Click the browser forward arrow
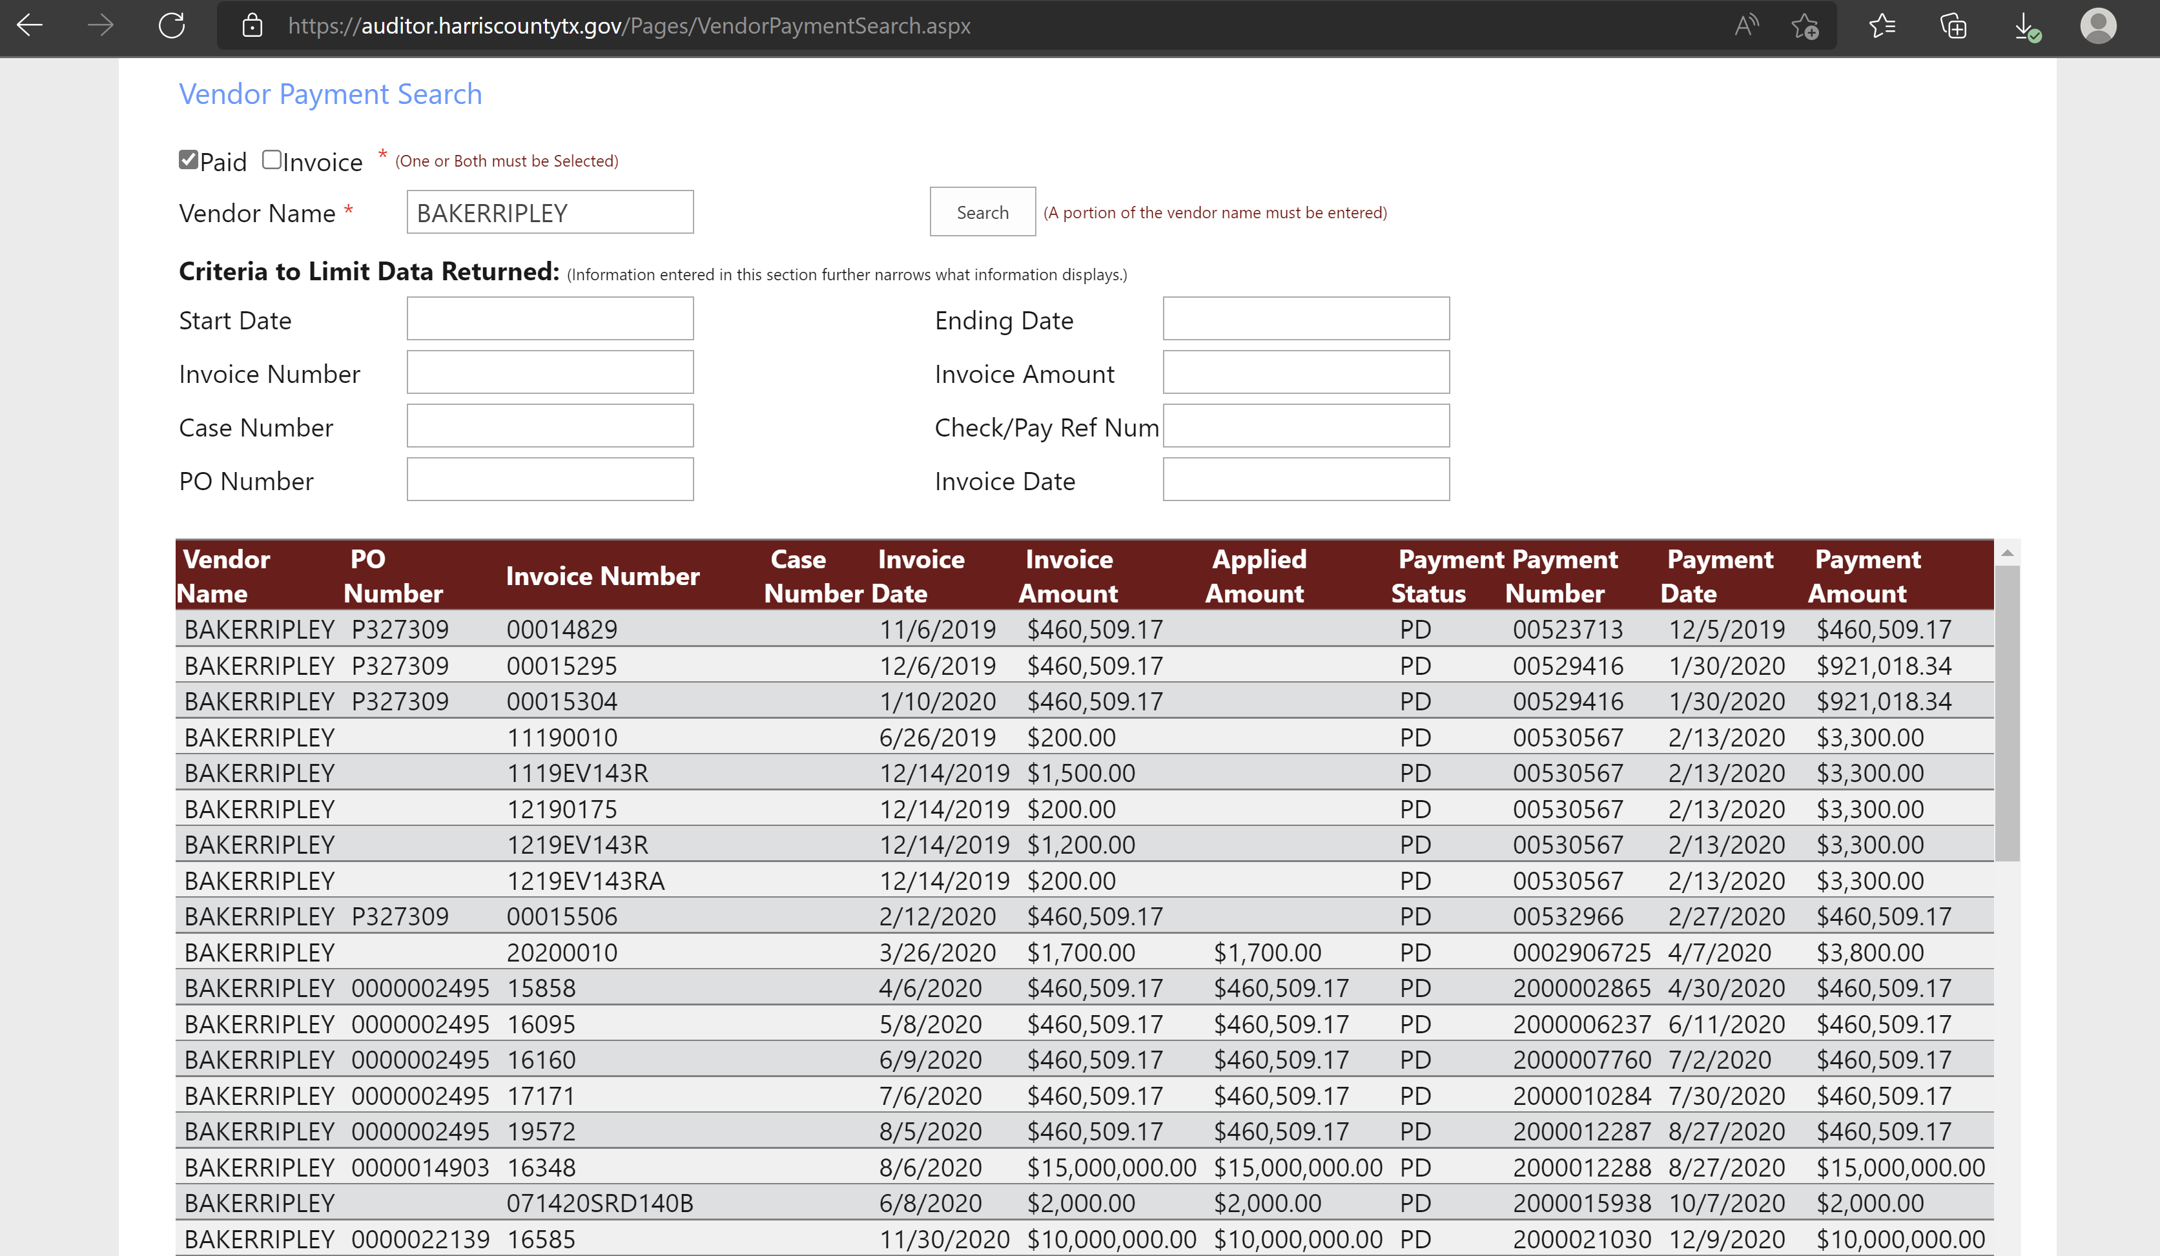 (100, 26)
